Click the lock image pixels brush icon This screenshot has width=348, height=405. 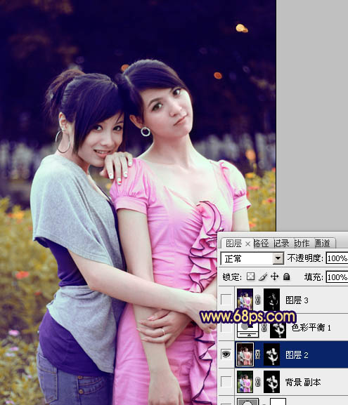[x=263, y=277]
